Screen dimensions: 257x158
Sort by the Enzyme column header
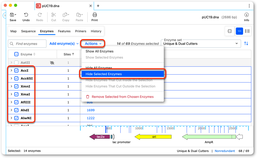click(28, 54)
